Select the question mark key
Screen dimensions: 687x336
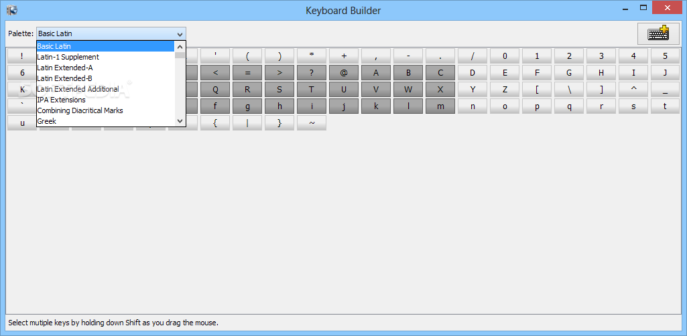pos(312,73)
